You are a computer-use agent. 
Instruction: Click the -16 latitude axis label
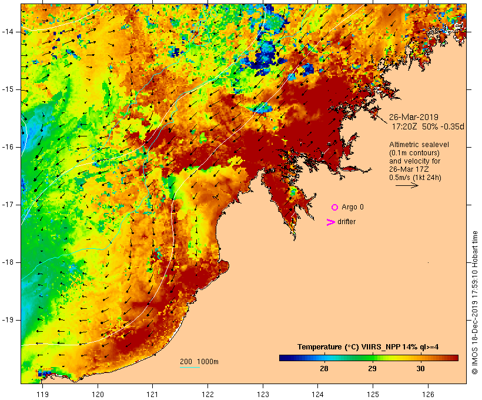point(8,147)
